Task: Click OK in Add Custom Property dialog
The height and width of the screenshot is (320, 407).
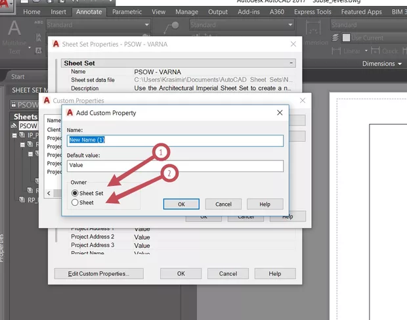Action: coord(181,204)
